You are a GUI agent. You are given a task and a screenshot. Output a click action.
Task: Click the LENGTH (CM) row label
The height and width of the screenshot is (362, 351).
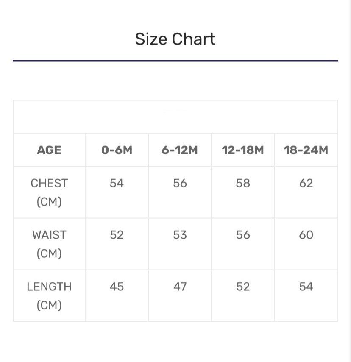pyautogui.click(x=49, y=295)
